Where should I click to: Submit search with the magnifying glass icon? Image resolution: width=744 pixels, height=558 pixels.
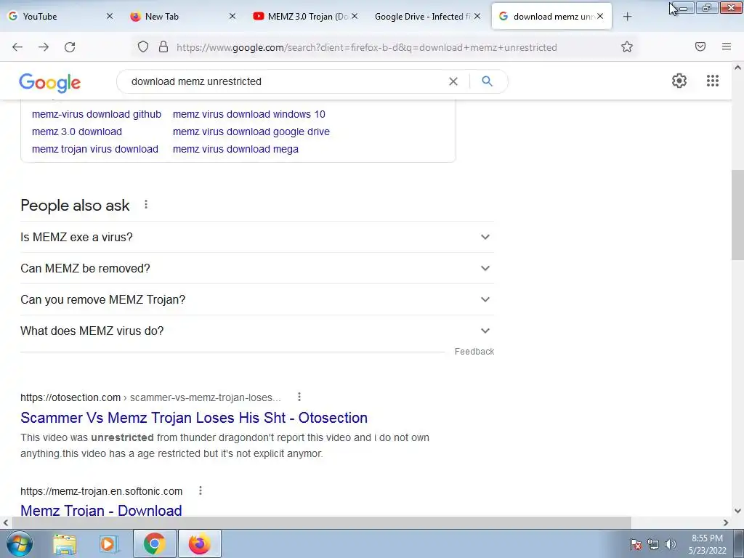point(487,81)
